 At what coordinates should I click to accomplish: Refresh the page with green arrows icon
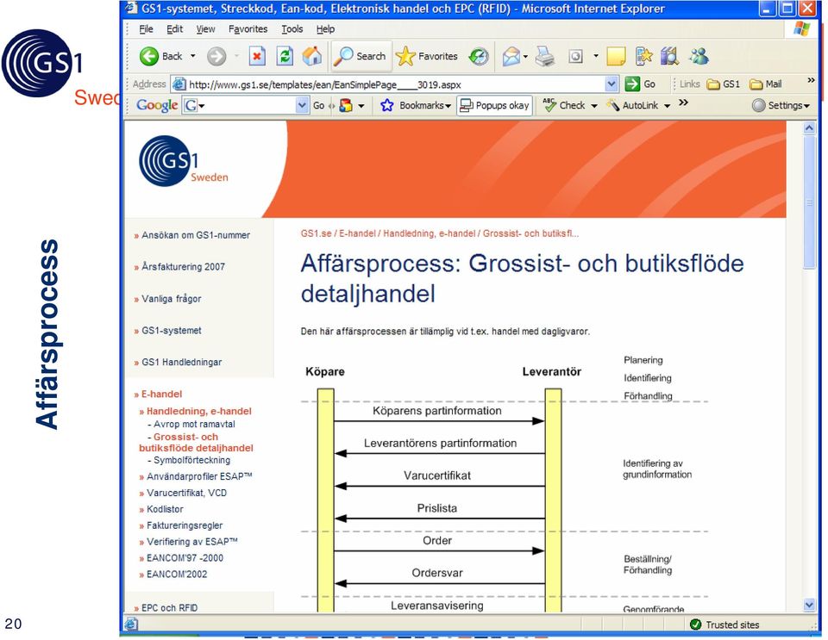point(285,56)
